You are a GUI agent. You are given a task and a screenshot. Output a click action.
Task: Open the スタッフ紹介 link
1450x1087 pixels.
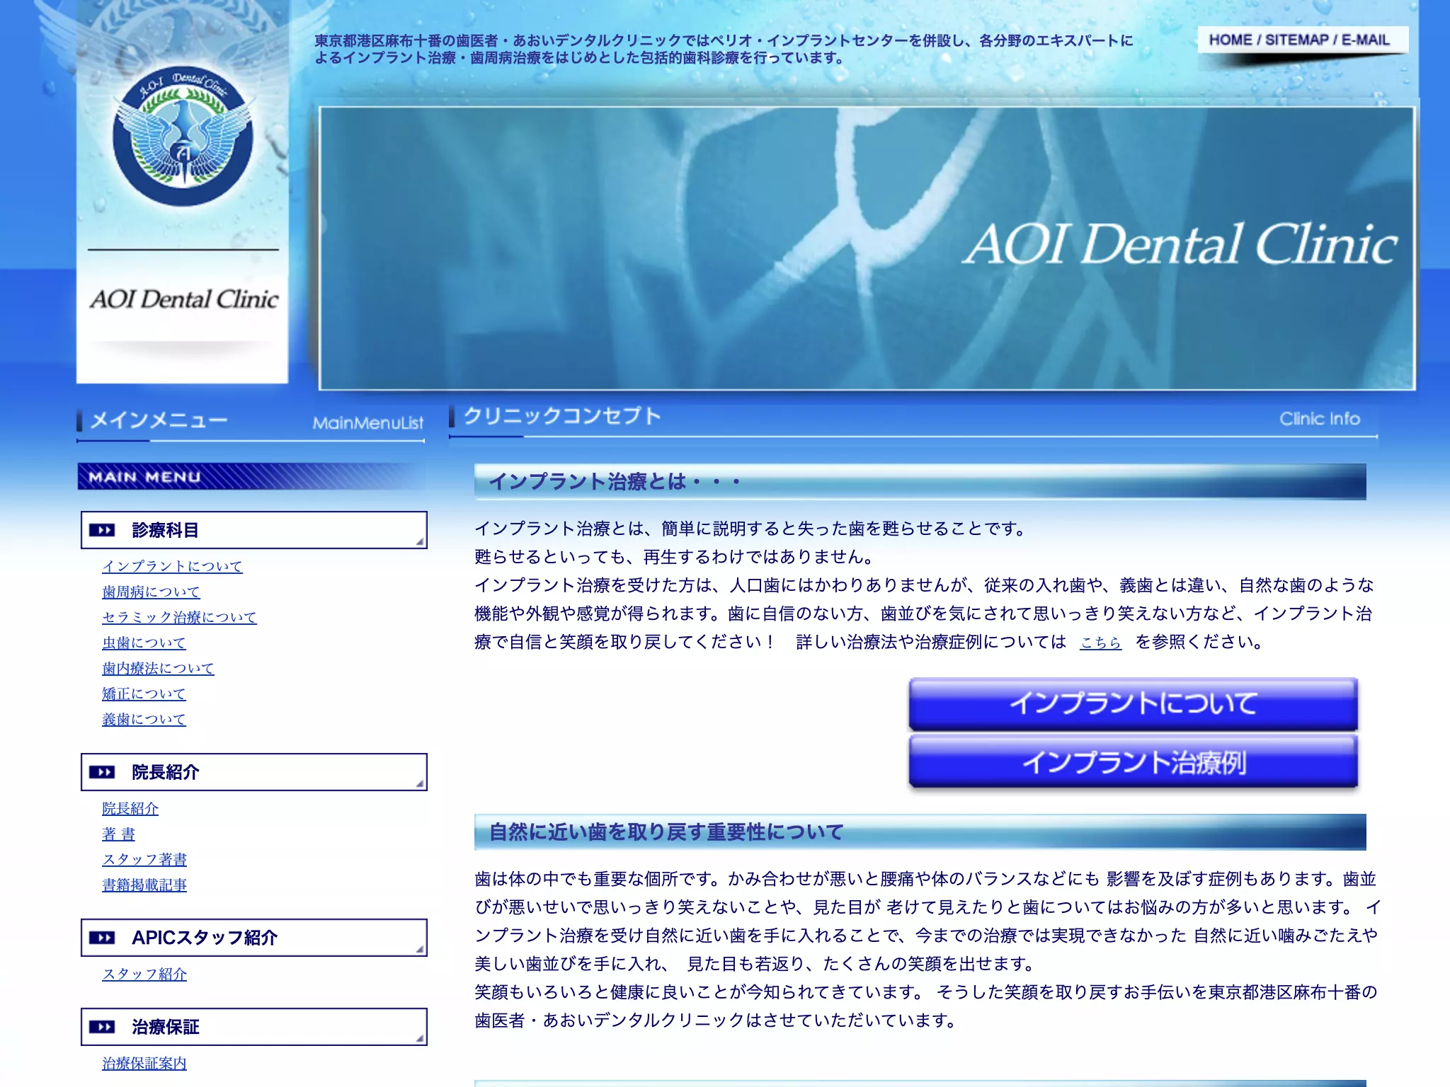click(x=144, y=974)
